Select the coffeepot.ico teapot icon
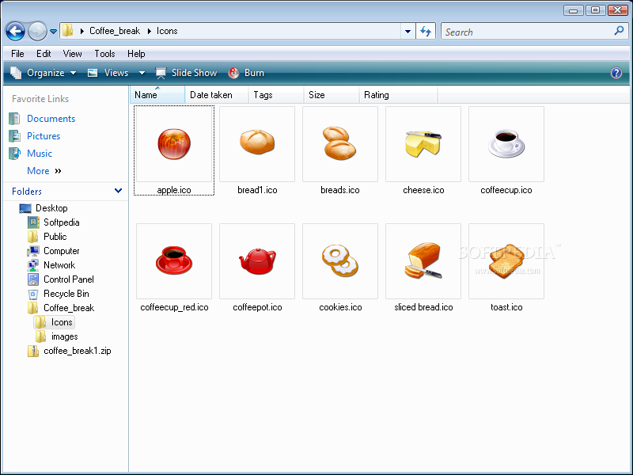Screen dimensions: 633x475 click(257, 261)
